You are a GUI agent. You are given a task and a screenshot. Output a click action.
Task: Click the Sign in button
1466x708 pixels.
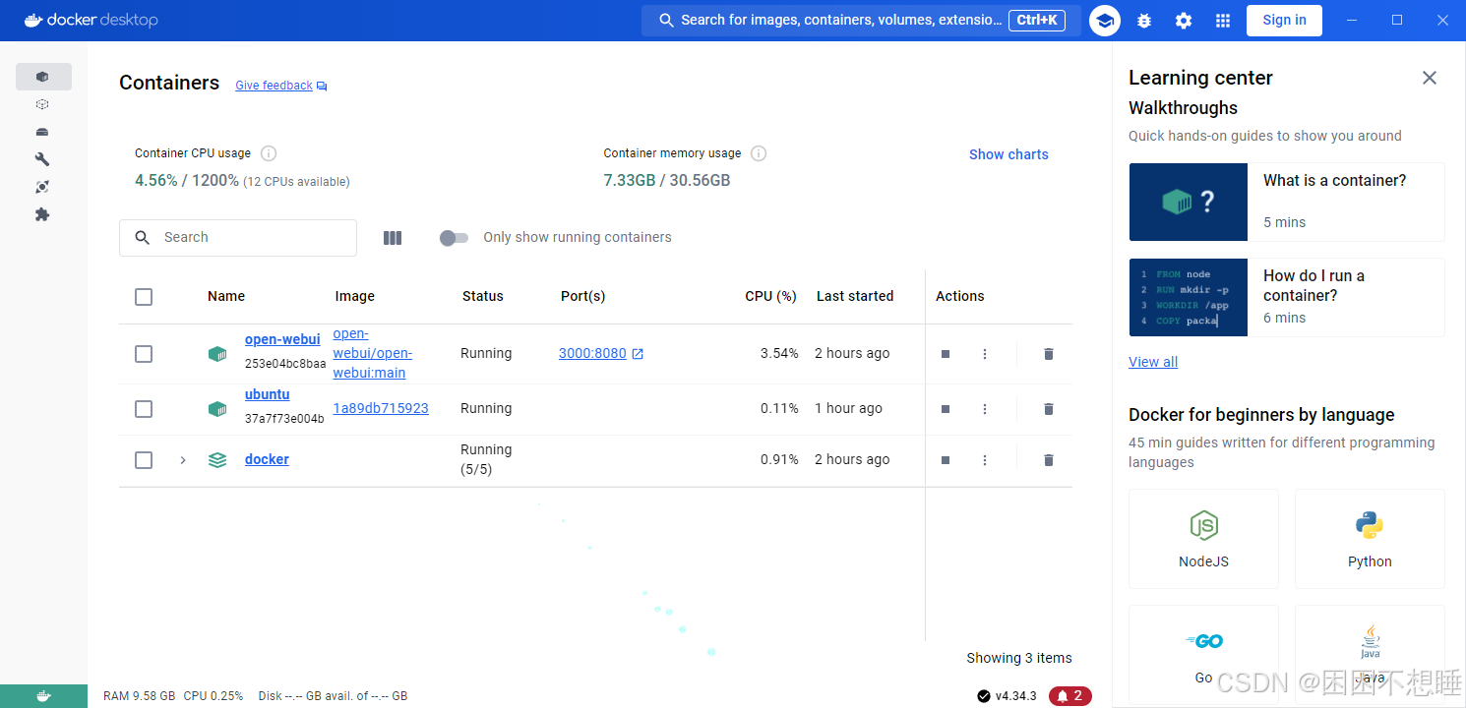(1284, 21)
